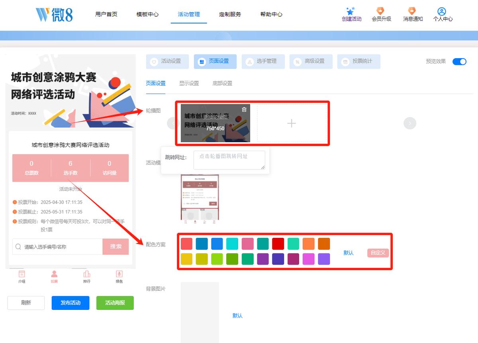
Task: Pick the pink color swatch
Action: click(x=247, y=244)
